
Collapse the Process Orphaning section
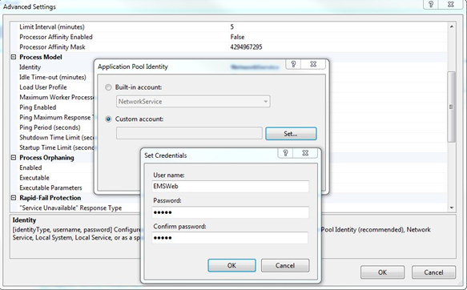click(14, 158)
